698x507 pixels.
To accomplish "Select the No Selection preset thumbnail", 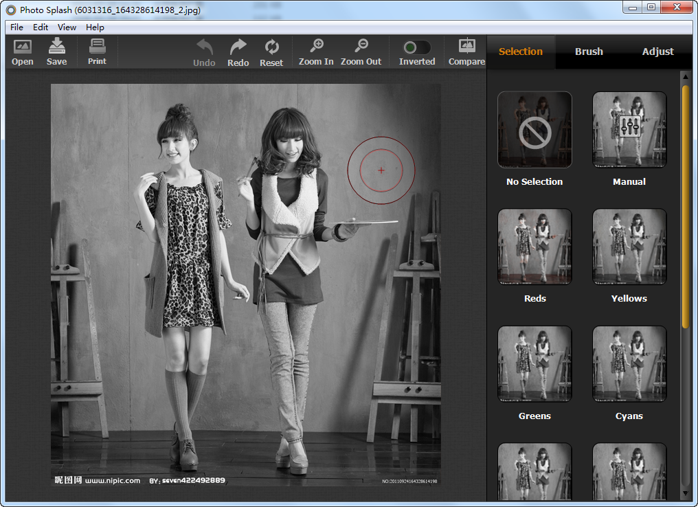I will [x=534, y=130].
